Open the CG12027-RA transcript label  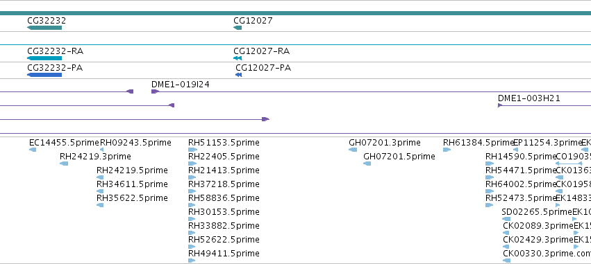coord(262,51)
